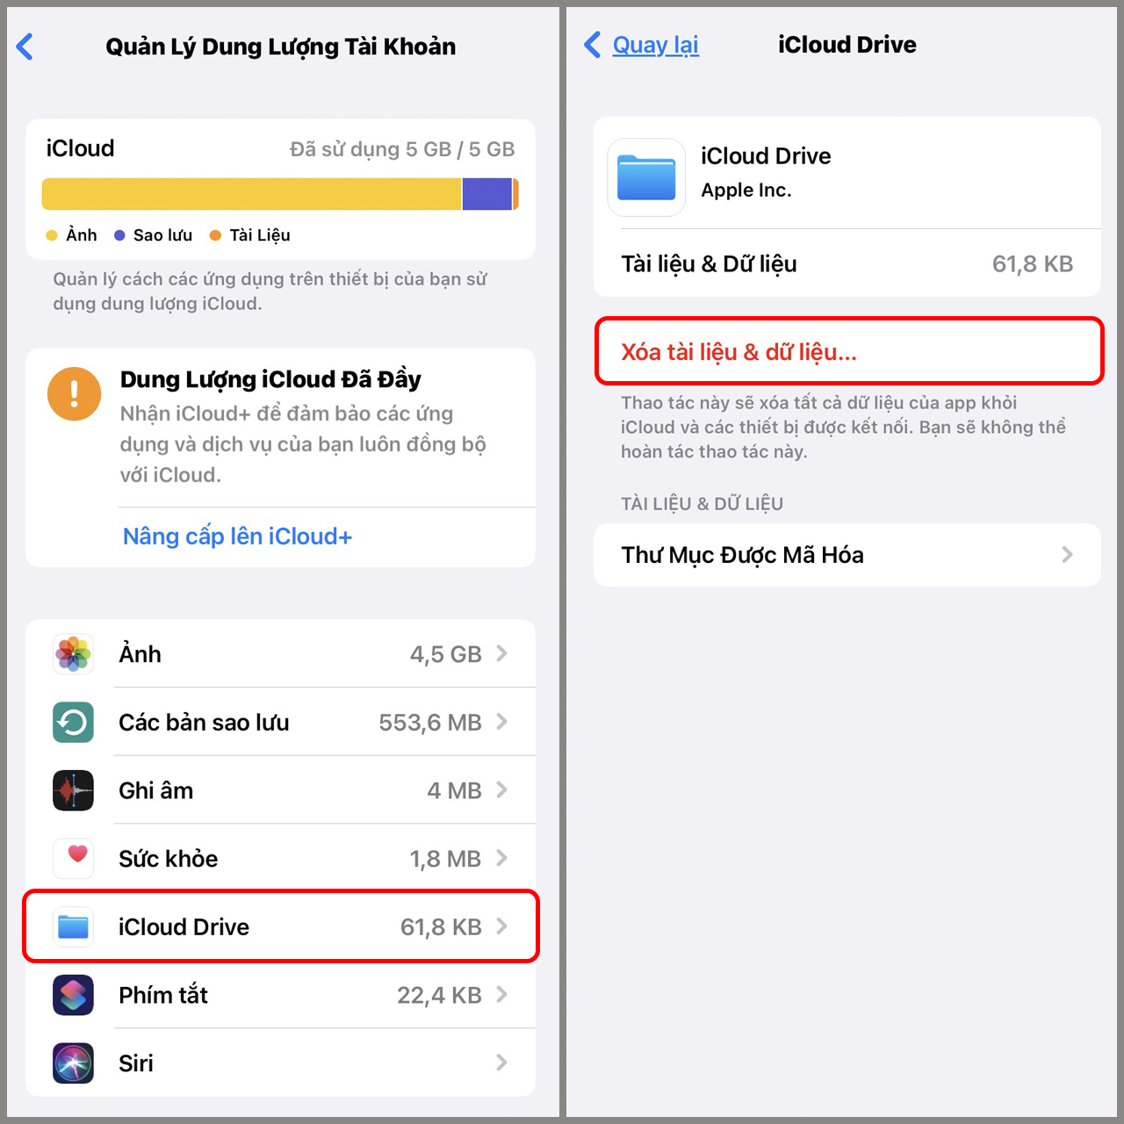Open the Phím tắt 22,4 KB entry

[281, 995]
